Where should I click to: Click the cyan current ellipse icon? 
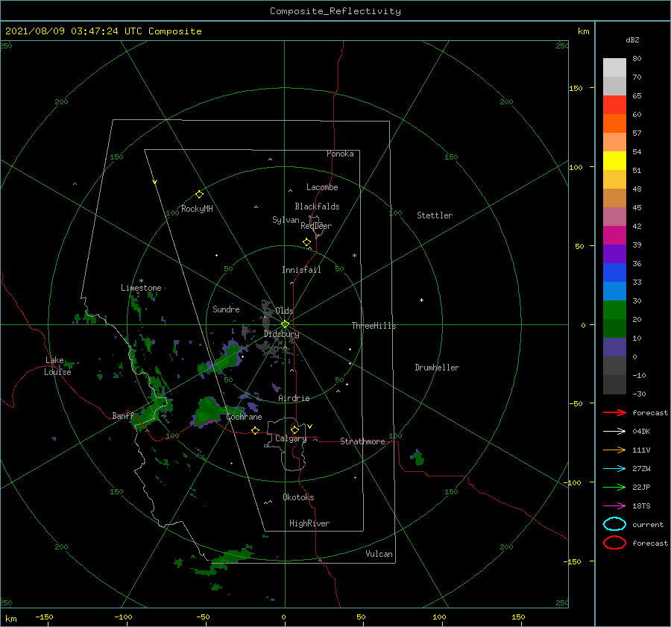pos(614,524)
